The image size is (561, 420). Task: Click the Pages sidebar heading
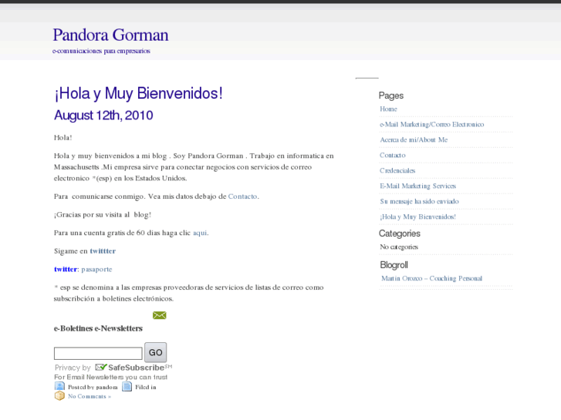click(x=391, y=96)
